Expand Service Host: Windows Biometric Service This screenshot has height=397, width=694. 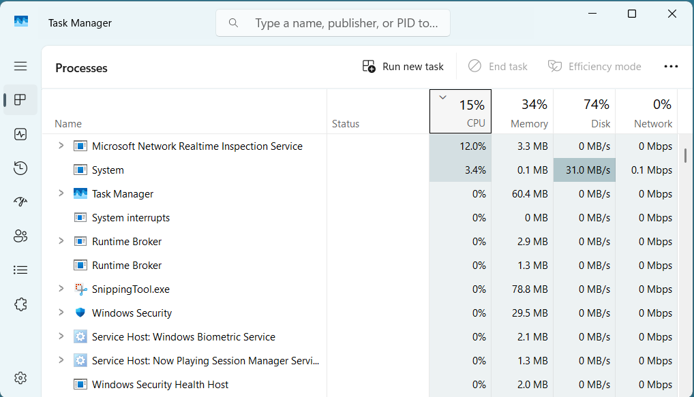pos(61,336)
